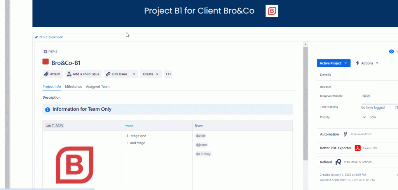Click the Jan 7, 2023 date chip
This screenshot has height=190, width=398.
pyautogui.click(x=54, y=126)
